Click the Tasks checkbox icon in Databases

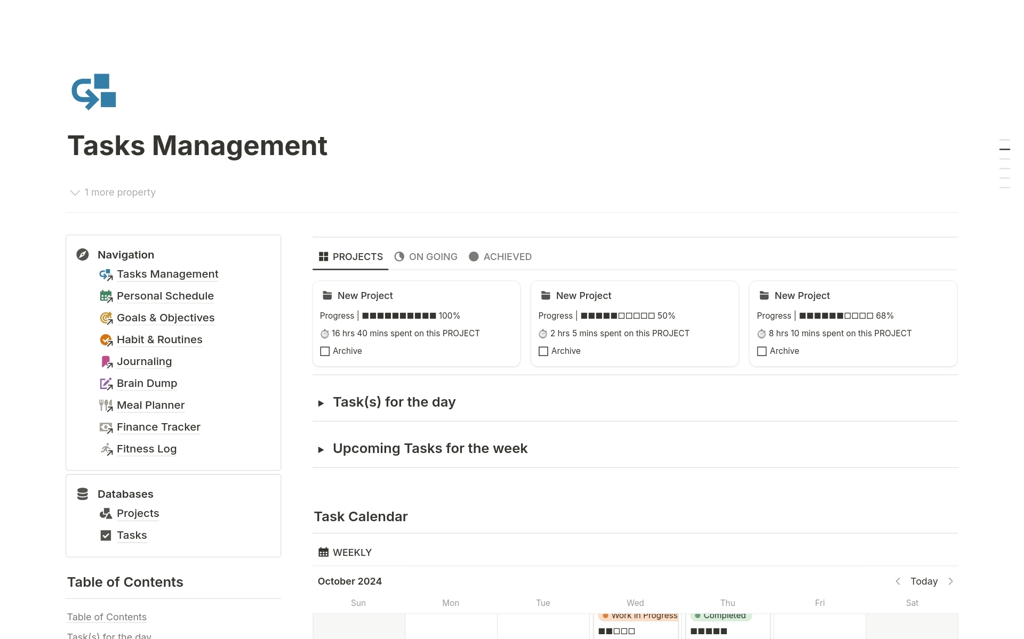point(106,536)
